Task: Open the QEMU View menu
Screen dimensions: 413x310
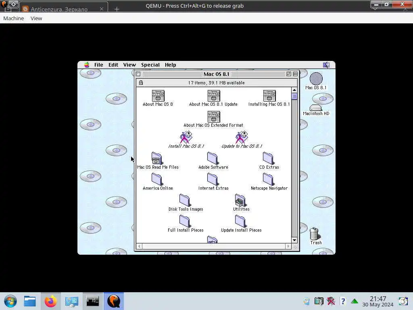Action: [x=36, y=18]
